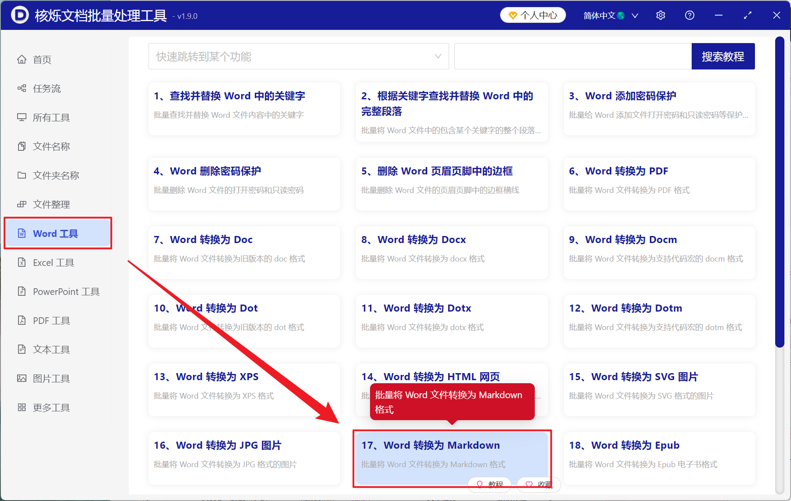Screen dimensions: 791x501
Task: Select the 首页 home icon
Action: point(22,59)
